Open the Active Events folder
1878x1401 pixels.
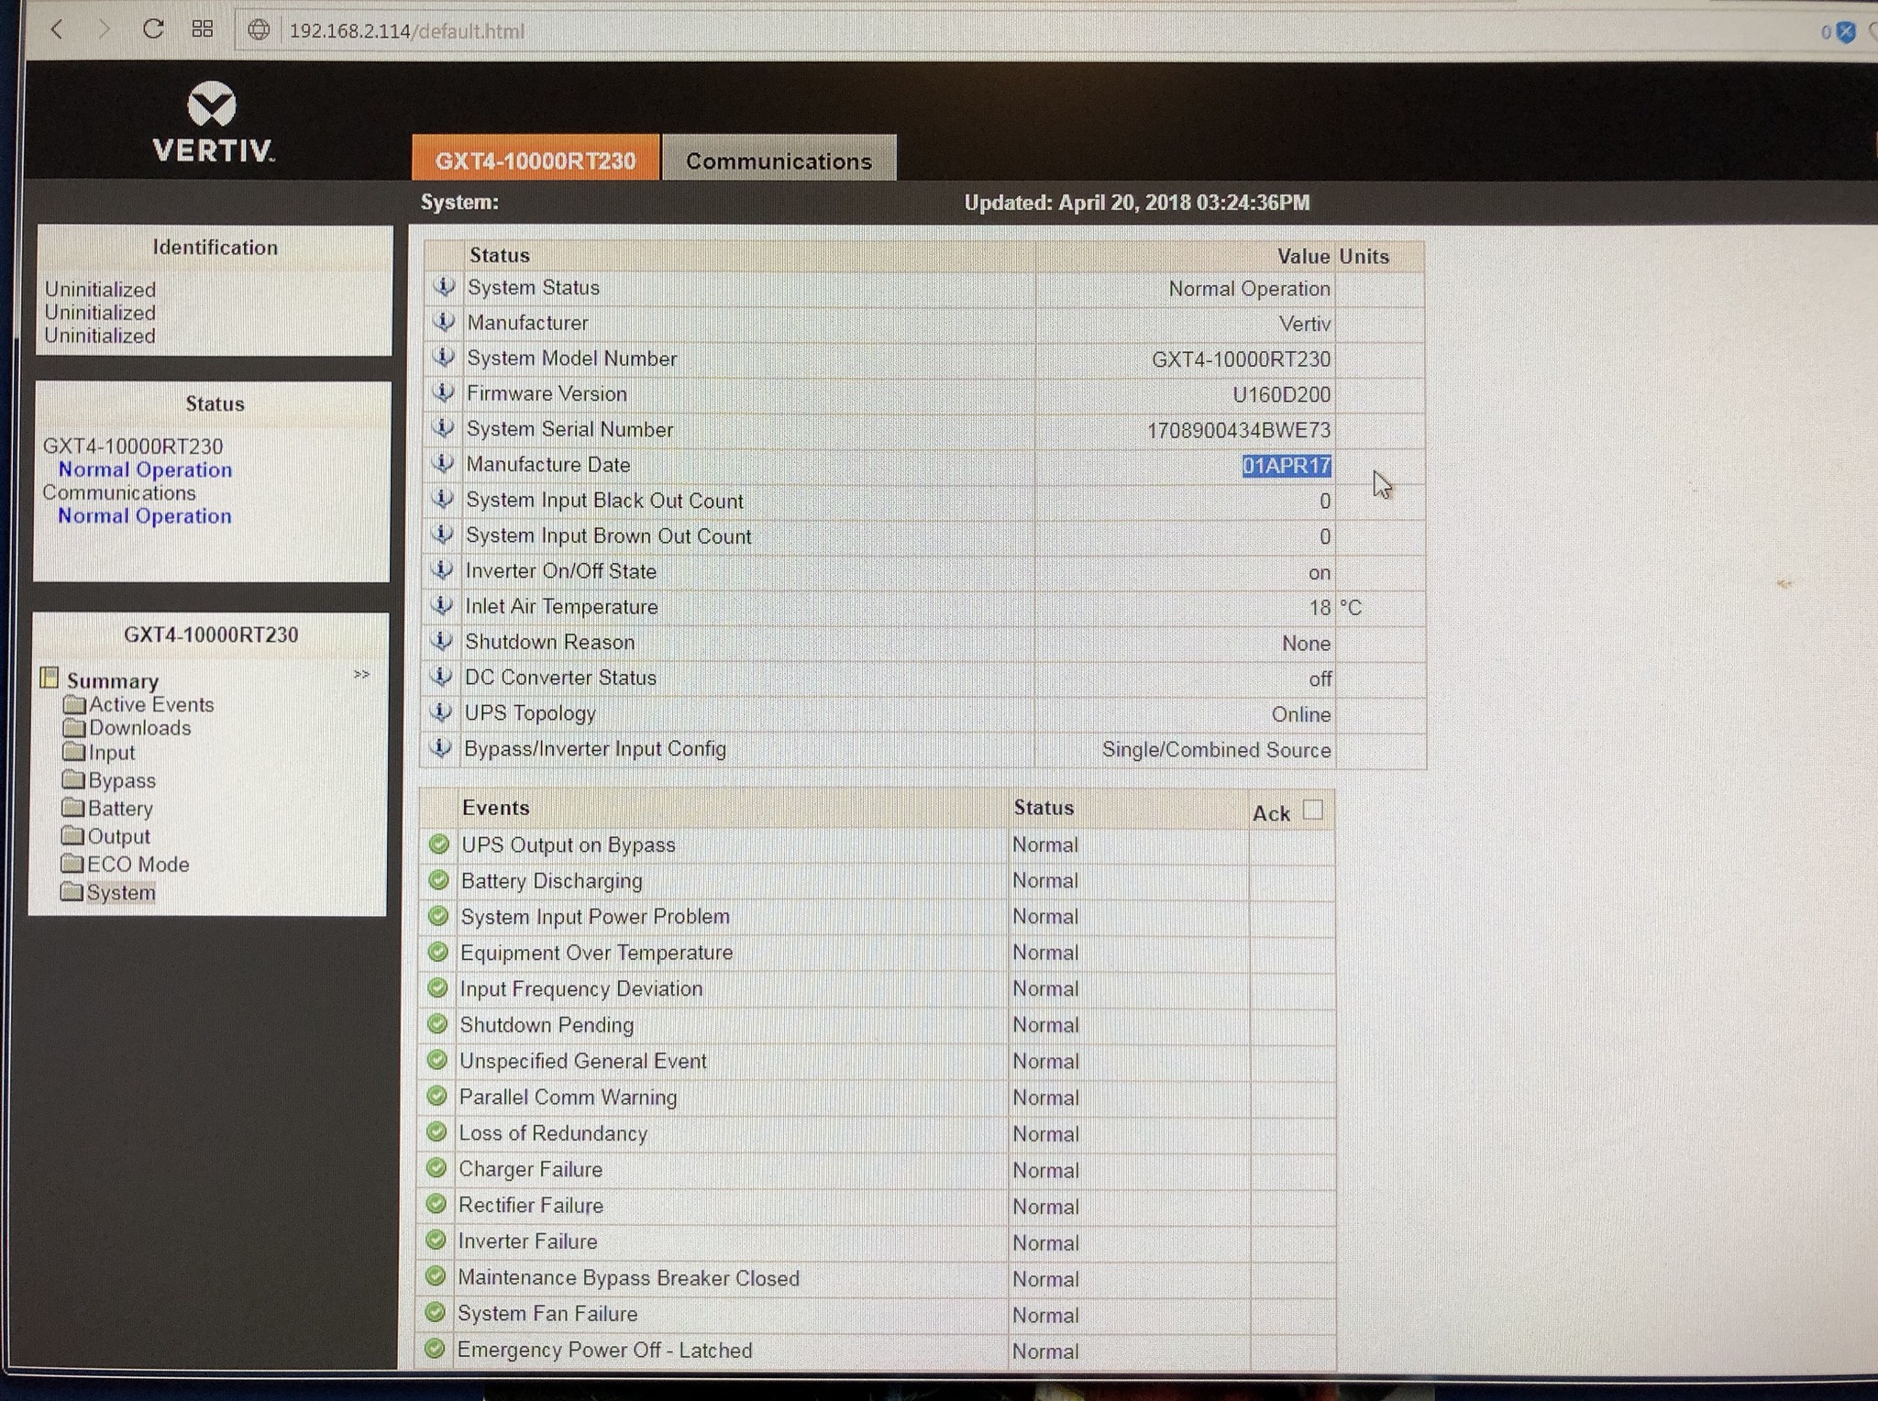(x=151, y=704)
